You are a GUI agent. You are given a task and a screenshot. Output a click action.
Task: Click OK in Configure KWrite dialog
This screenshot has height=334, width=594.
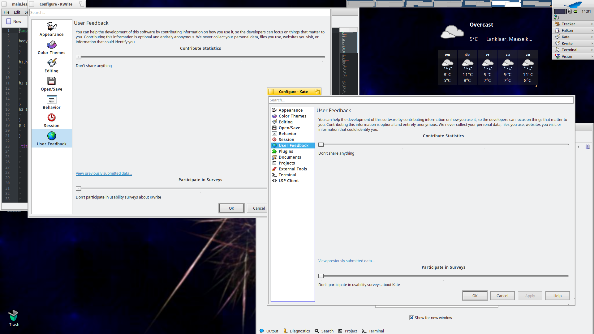click(x=231, y=208)
